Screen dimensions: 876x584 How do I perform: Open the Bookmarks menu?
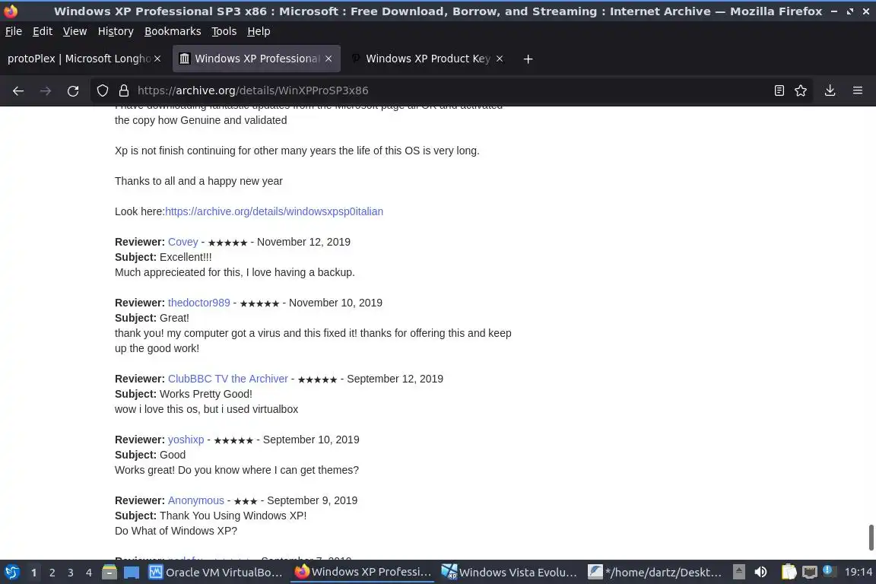pos(173,31)
